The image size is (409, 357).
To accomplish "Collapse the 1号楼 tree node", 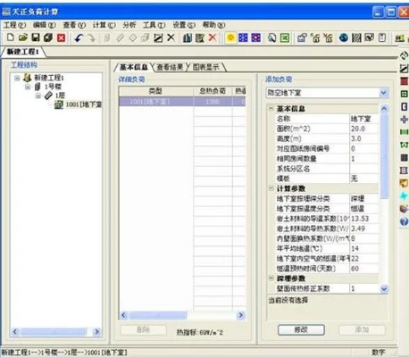I will [28, 87].
